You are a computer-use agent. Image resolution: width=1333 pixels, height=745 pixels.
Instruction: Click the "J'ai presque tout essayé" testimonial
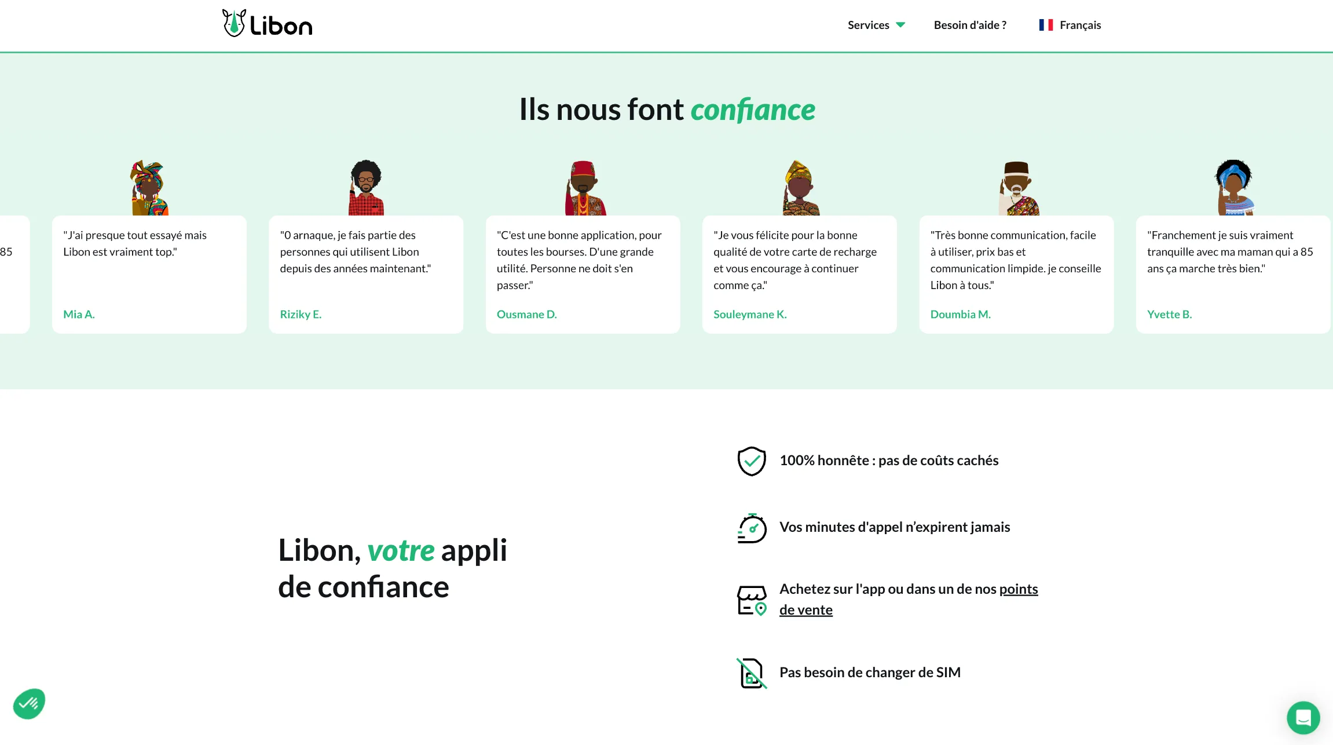click(135, 243)
